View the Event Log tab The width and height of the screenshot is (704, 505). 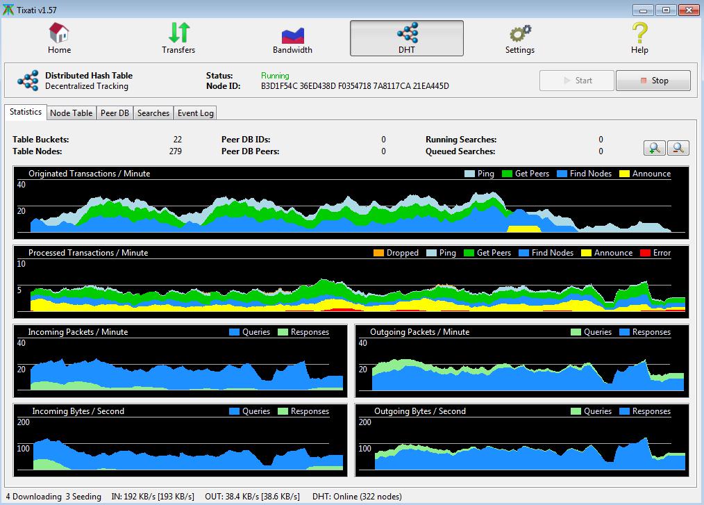coord(195,113)
